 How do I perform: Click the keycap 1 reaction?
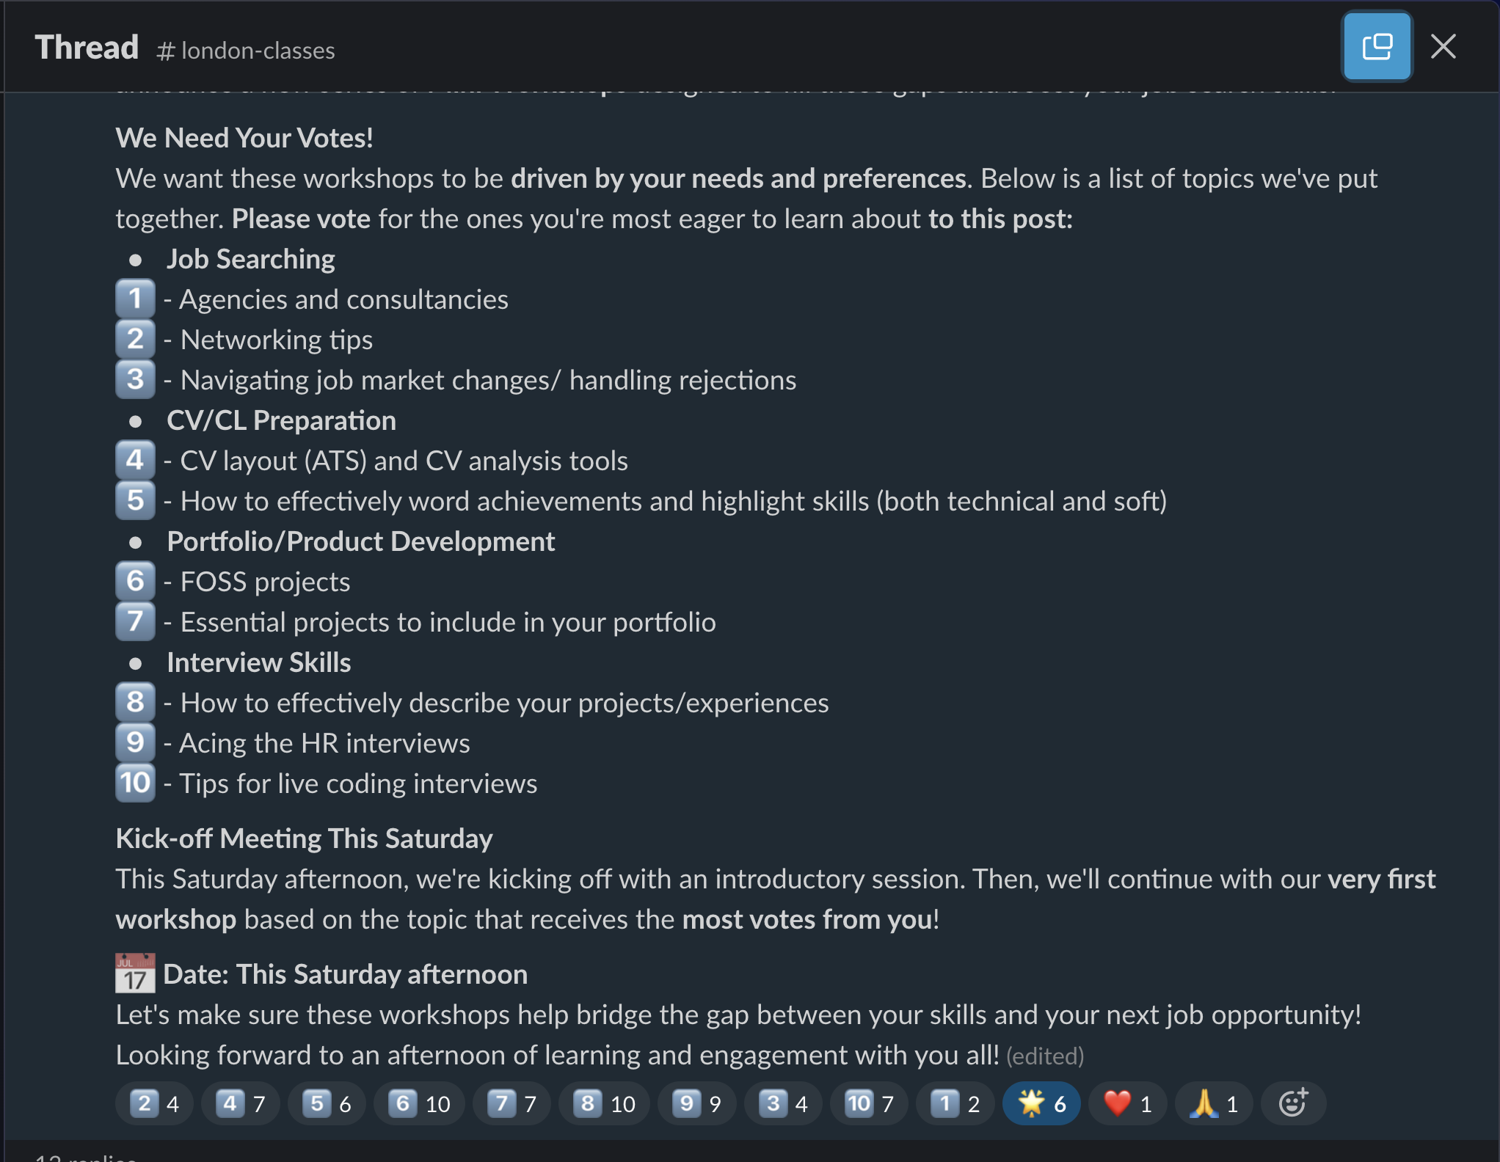click(955, 1103)
